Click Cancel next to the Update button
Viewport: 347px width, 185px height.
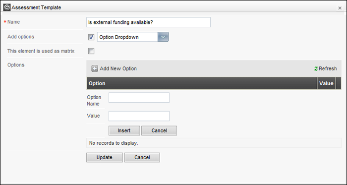[142, 158]
